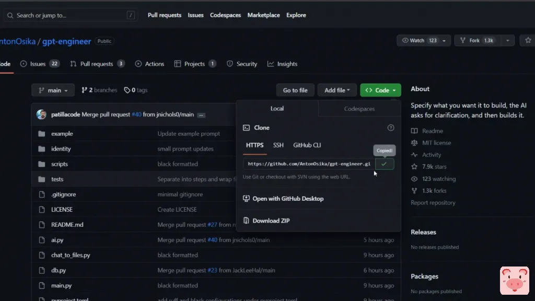Open the Projects tab
Image resolution: width=535 pixels, height=301 pixels.
[195, 64]
